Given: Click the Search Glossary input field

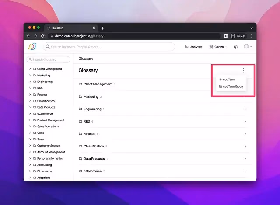Looking at the screenshot, I should tap(48, 59).
